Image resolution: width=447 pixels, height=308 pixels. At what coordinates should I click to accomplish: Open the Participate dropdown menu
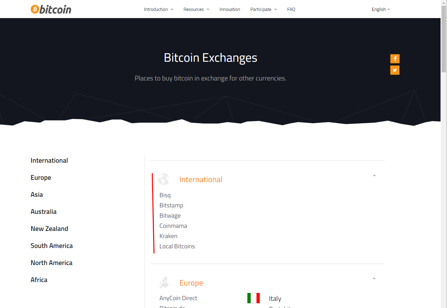263,9
